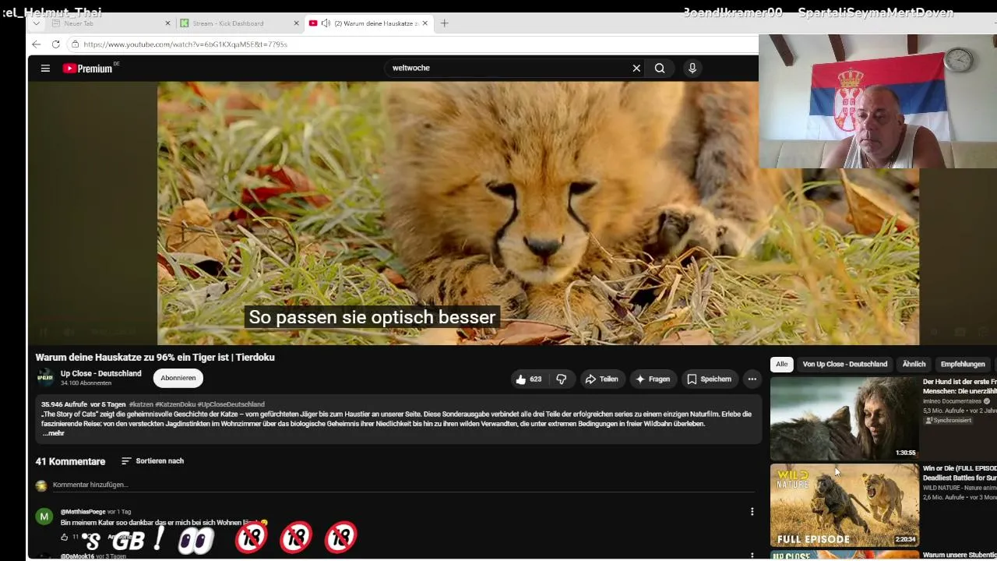Open more actions menu beside Speichern

(x=752, y=379)
